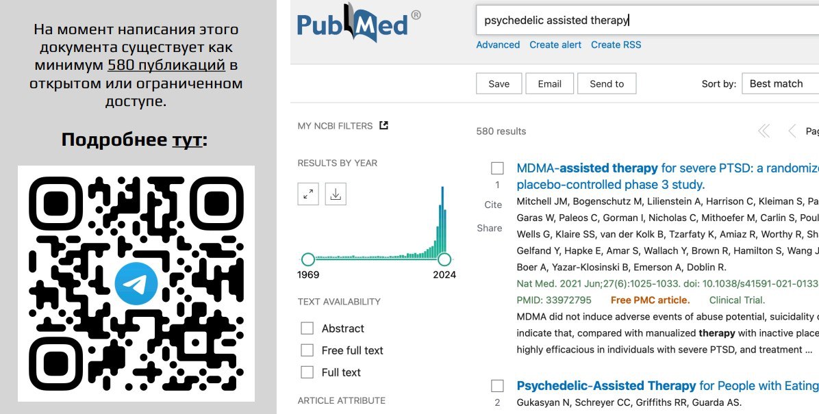
Task: Email the search results
Action: click(549, 83)
